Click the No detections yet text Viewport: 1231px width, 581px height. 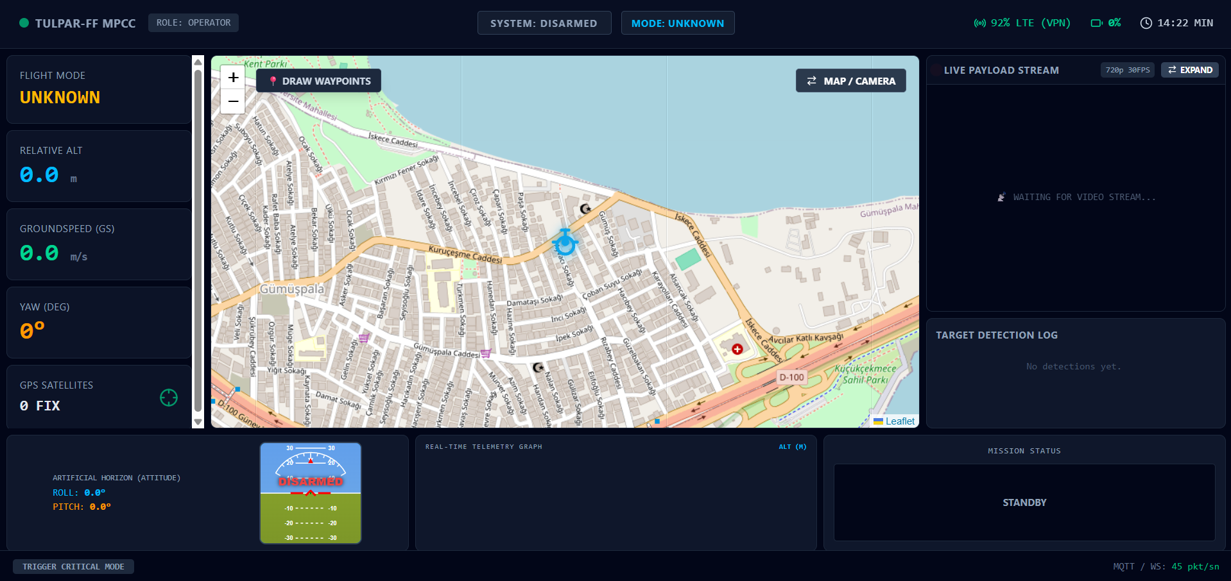pos(1074,367)
